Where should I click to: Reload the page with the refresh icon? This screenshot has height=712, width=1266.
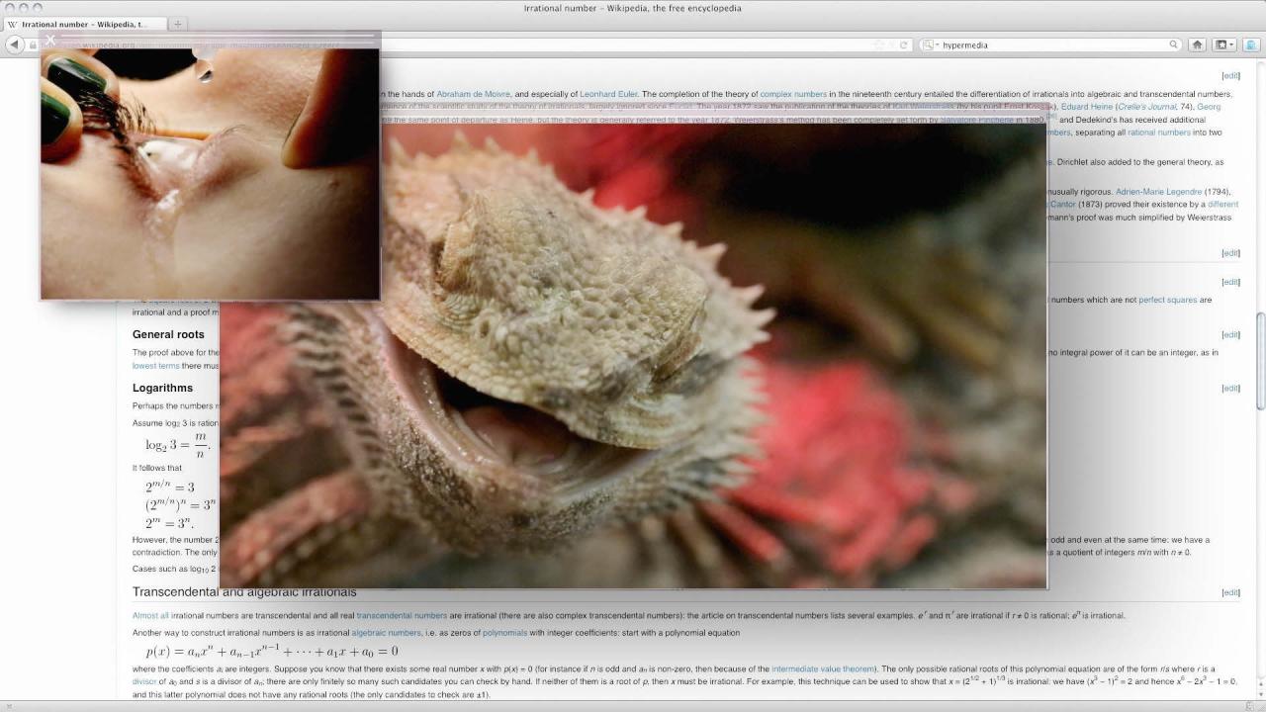(x=904, y=44)
